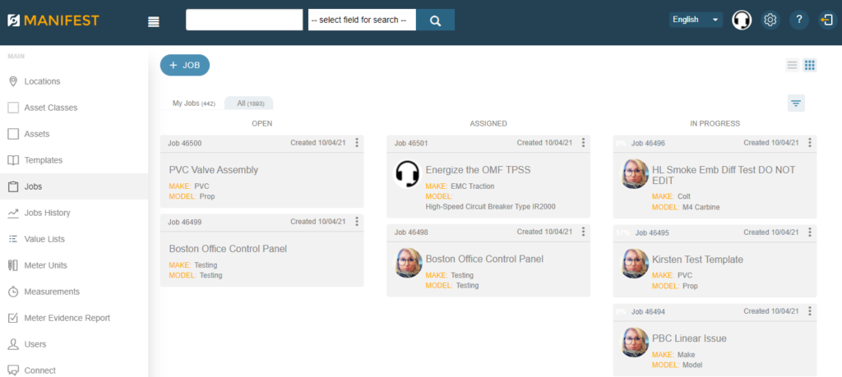Open options menu for Job 46496
Image resolution: width=842 pixels, height=377 pixels.
pos(810,143)
